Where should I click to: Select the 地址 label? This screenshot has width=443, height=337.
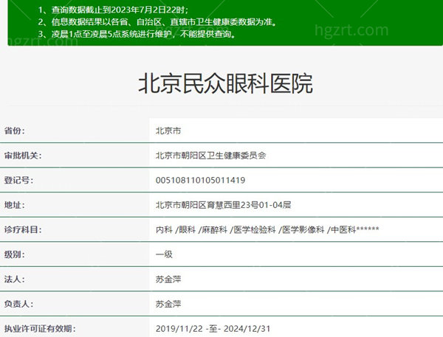tap(15, 205)
